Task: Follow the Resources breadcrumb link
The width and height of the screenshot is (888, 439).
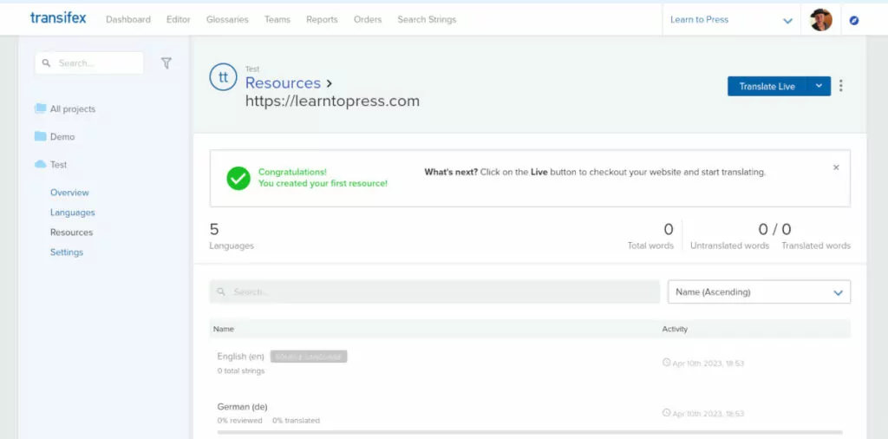Action: click(283, 82)
